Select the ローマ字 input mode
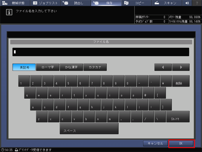Viewport: 202px width, 152px height. (x=48, y=67)
